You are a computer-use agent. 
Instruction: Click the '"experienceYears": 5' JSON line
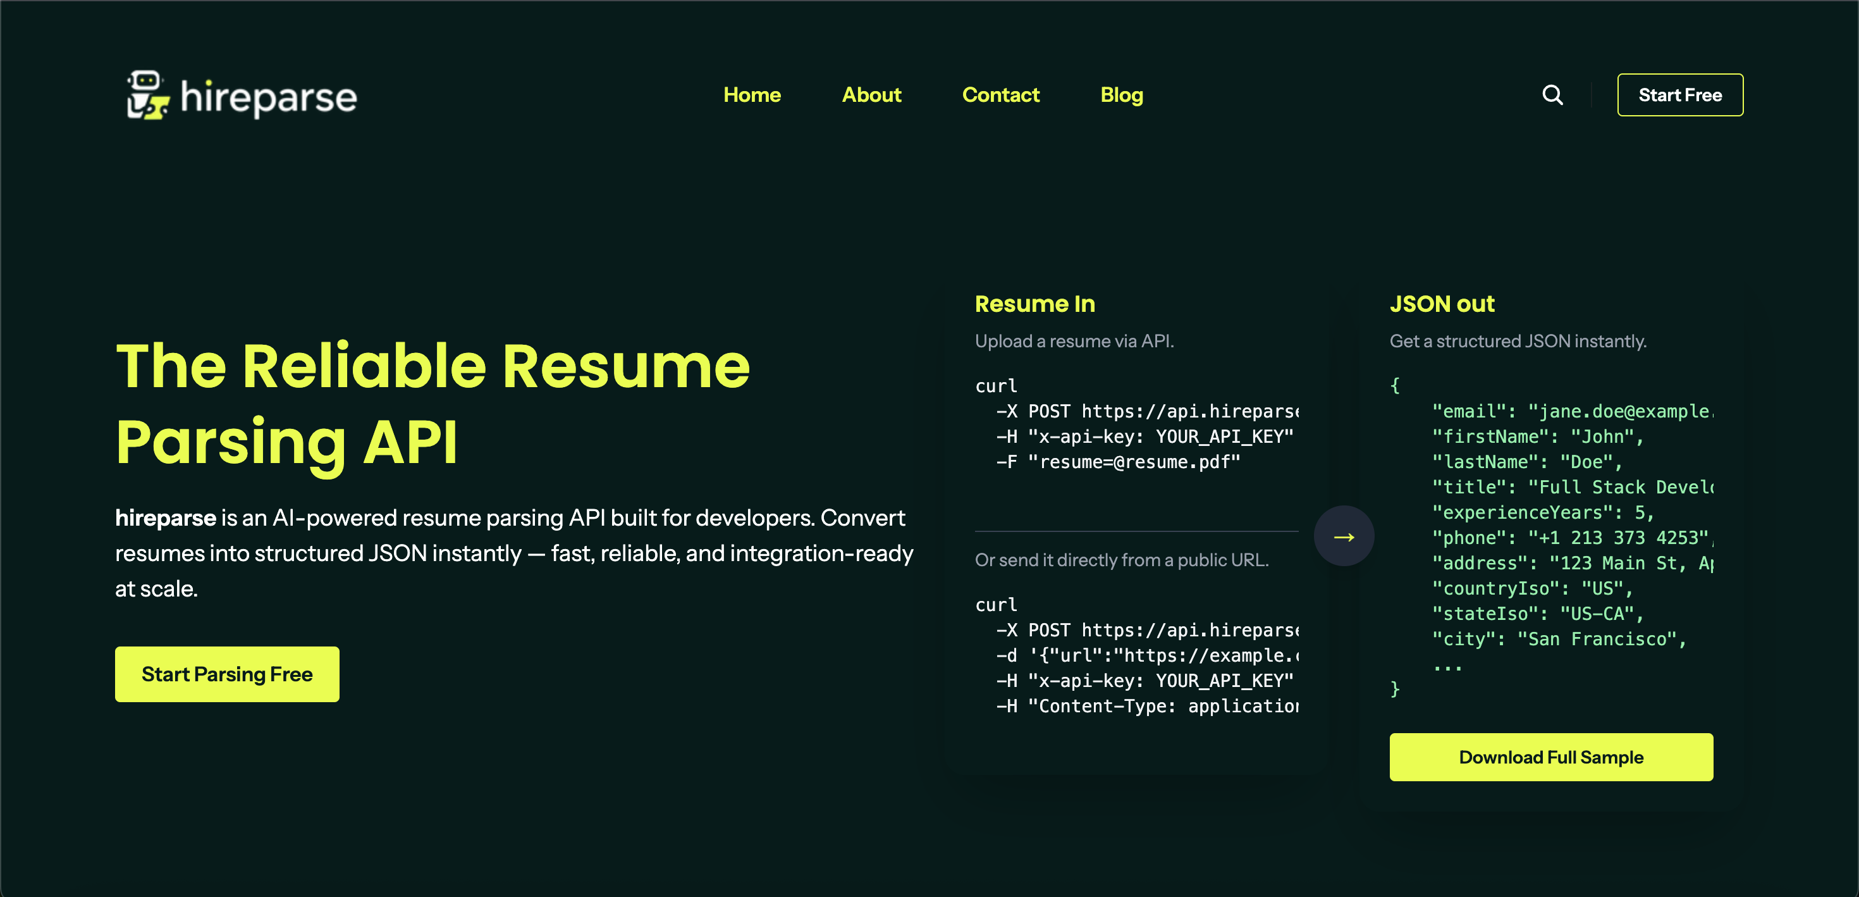(1542, 513)
